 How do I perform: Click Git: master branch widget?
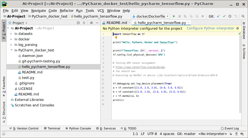point(186,134)
